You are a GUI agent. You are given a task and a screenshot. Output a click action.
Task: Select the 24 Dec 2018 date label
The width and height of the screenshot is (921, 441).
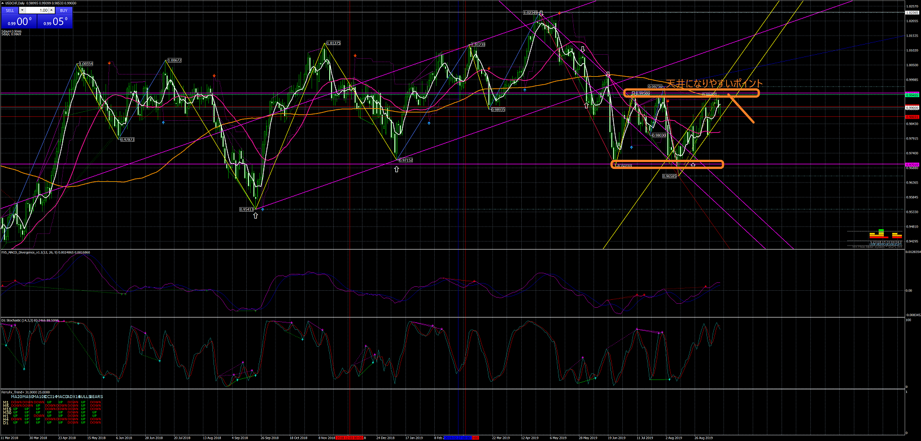(386, 438)
